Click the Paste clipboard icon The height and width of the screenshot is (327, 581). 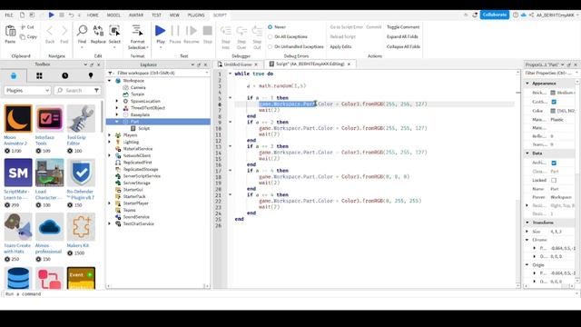pyautogui.click(x=10, y=32)
